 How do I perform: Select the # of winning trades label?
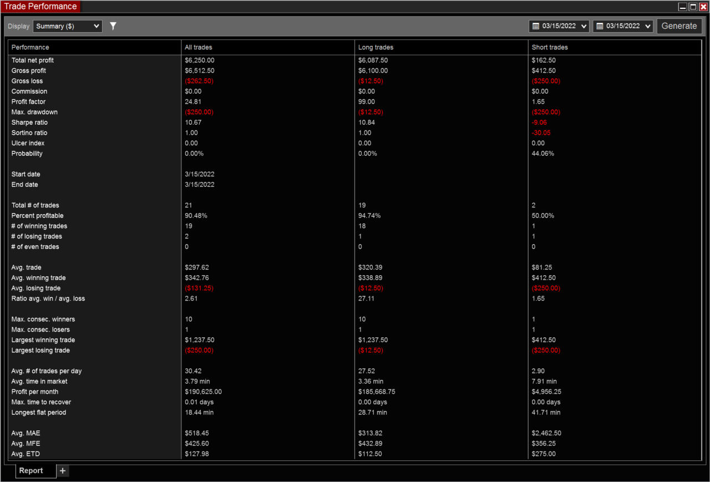[x=39, y=226]
